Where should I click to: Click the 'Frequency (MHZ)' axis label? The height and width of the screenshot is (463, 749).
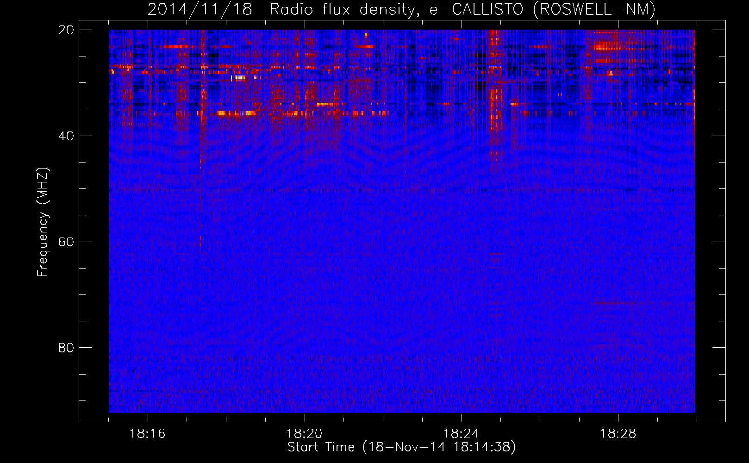click(x=43, y=222)
